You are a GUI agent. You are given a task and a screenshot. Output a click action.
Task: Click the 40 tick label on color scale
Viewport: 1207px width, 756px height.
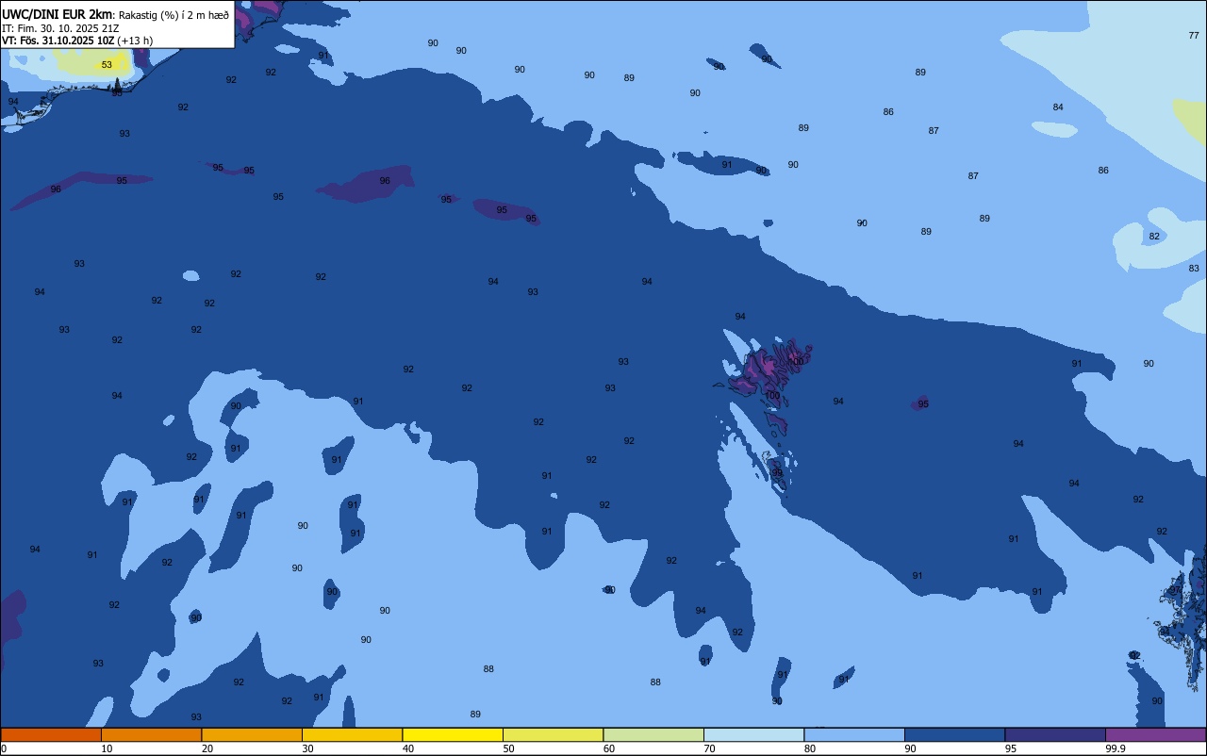click(408, 748)
